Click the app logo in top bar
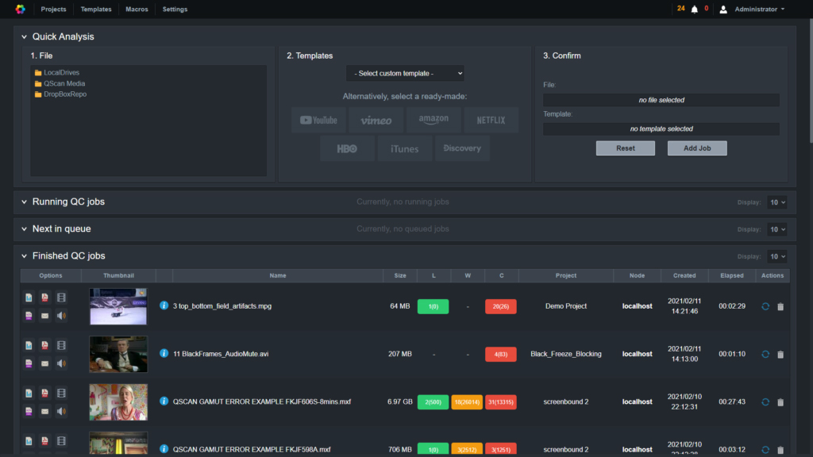 20,10
